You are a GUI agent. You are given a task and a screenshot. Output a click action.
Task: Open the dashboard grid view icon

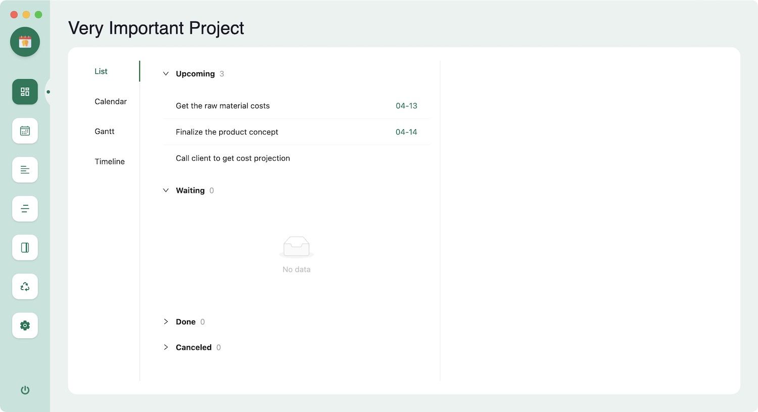(25, 92)
